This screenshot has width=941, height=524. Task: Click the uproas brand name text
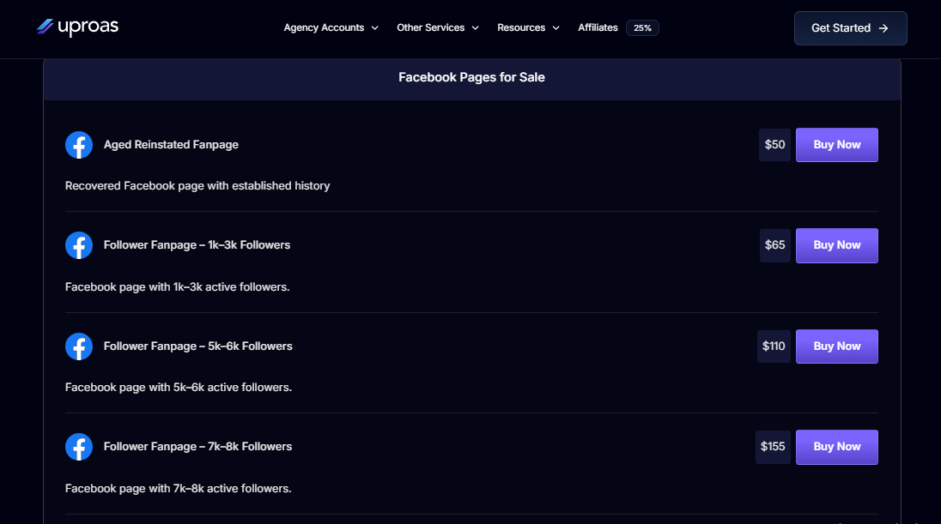(88, 27)
